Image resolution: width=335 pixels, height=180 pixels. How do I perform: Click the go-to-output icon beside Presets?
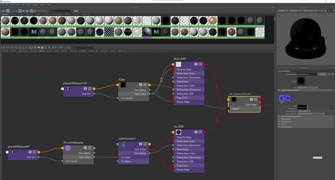click(x=332, y=74)
